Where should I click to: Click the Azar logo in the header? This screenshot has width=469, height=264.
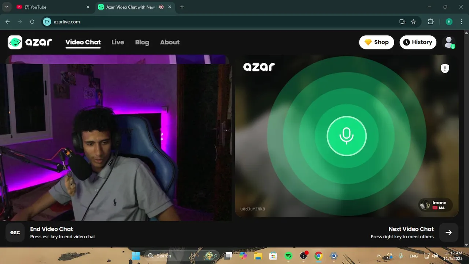[x=30, y=42]
